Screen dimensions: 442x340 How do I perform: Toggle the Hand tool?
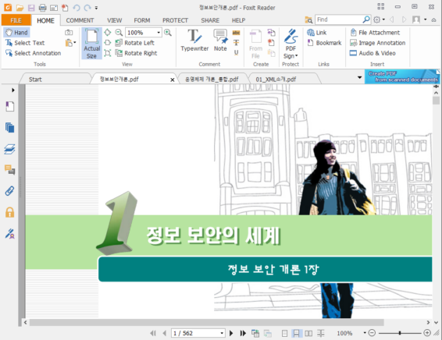point(17,33)
